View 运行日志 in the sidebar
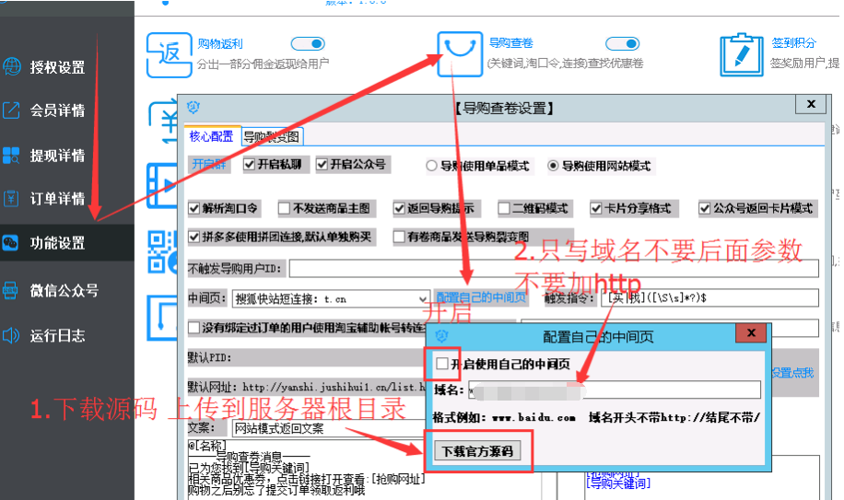This screenshot has height=500, width=844. 57,335
